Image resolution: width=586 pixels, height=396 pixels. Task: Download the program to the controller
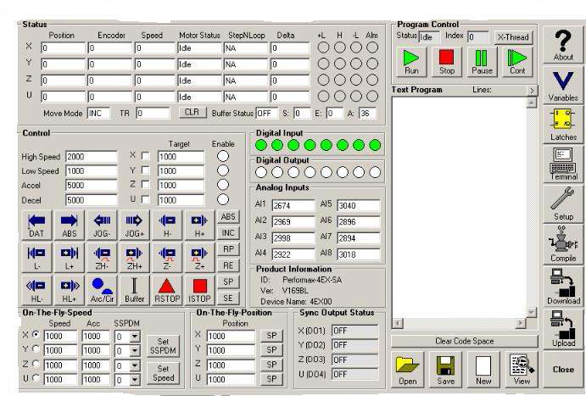(x=563, y=286)
